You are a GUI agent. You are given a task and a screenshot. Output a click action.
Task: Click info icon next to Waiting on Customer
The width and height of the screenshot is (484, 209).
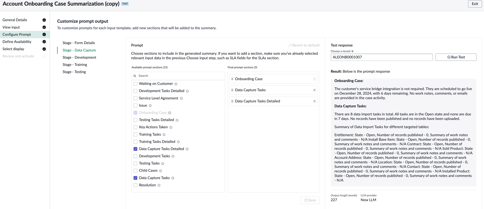(x=176, y=84)
